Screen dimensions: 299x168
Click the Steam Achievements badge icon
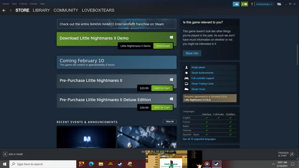[x=186, y=73]
